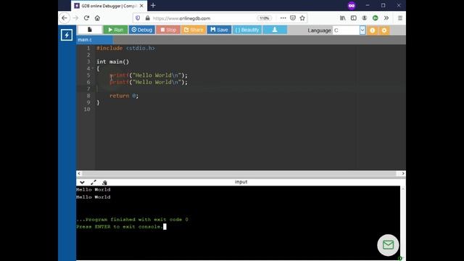Viewport: 464px width, 261px height.
Task: Click the OnlineGDB lightning logo icon
Action: (x=67, y=35)
